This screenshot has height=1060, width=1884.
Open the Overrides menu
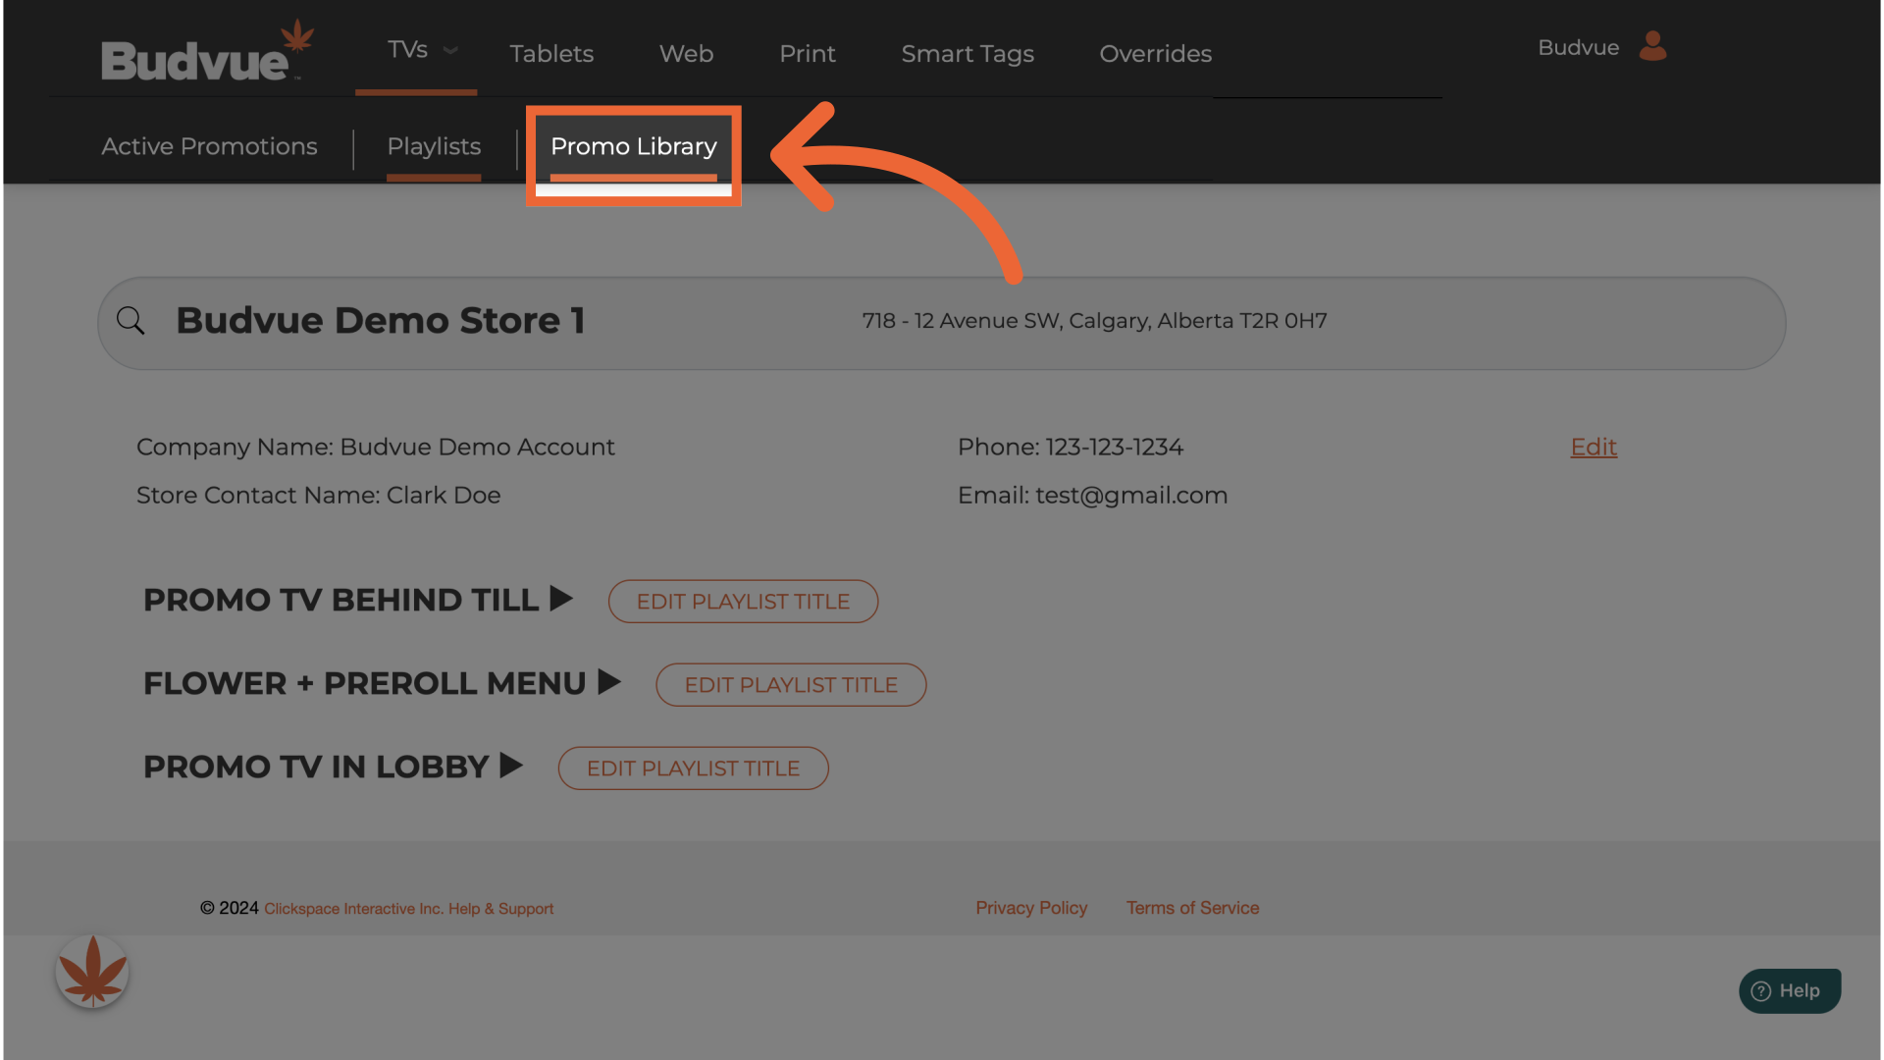[1155, 54]
